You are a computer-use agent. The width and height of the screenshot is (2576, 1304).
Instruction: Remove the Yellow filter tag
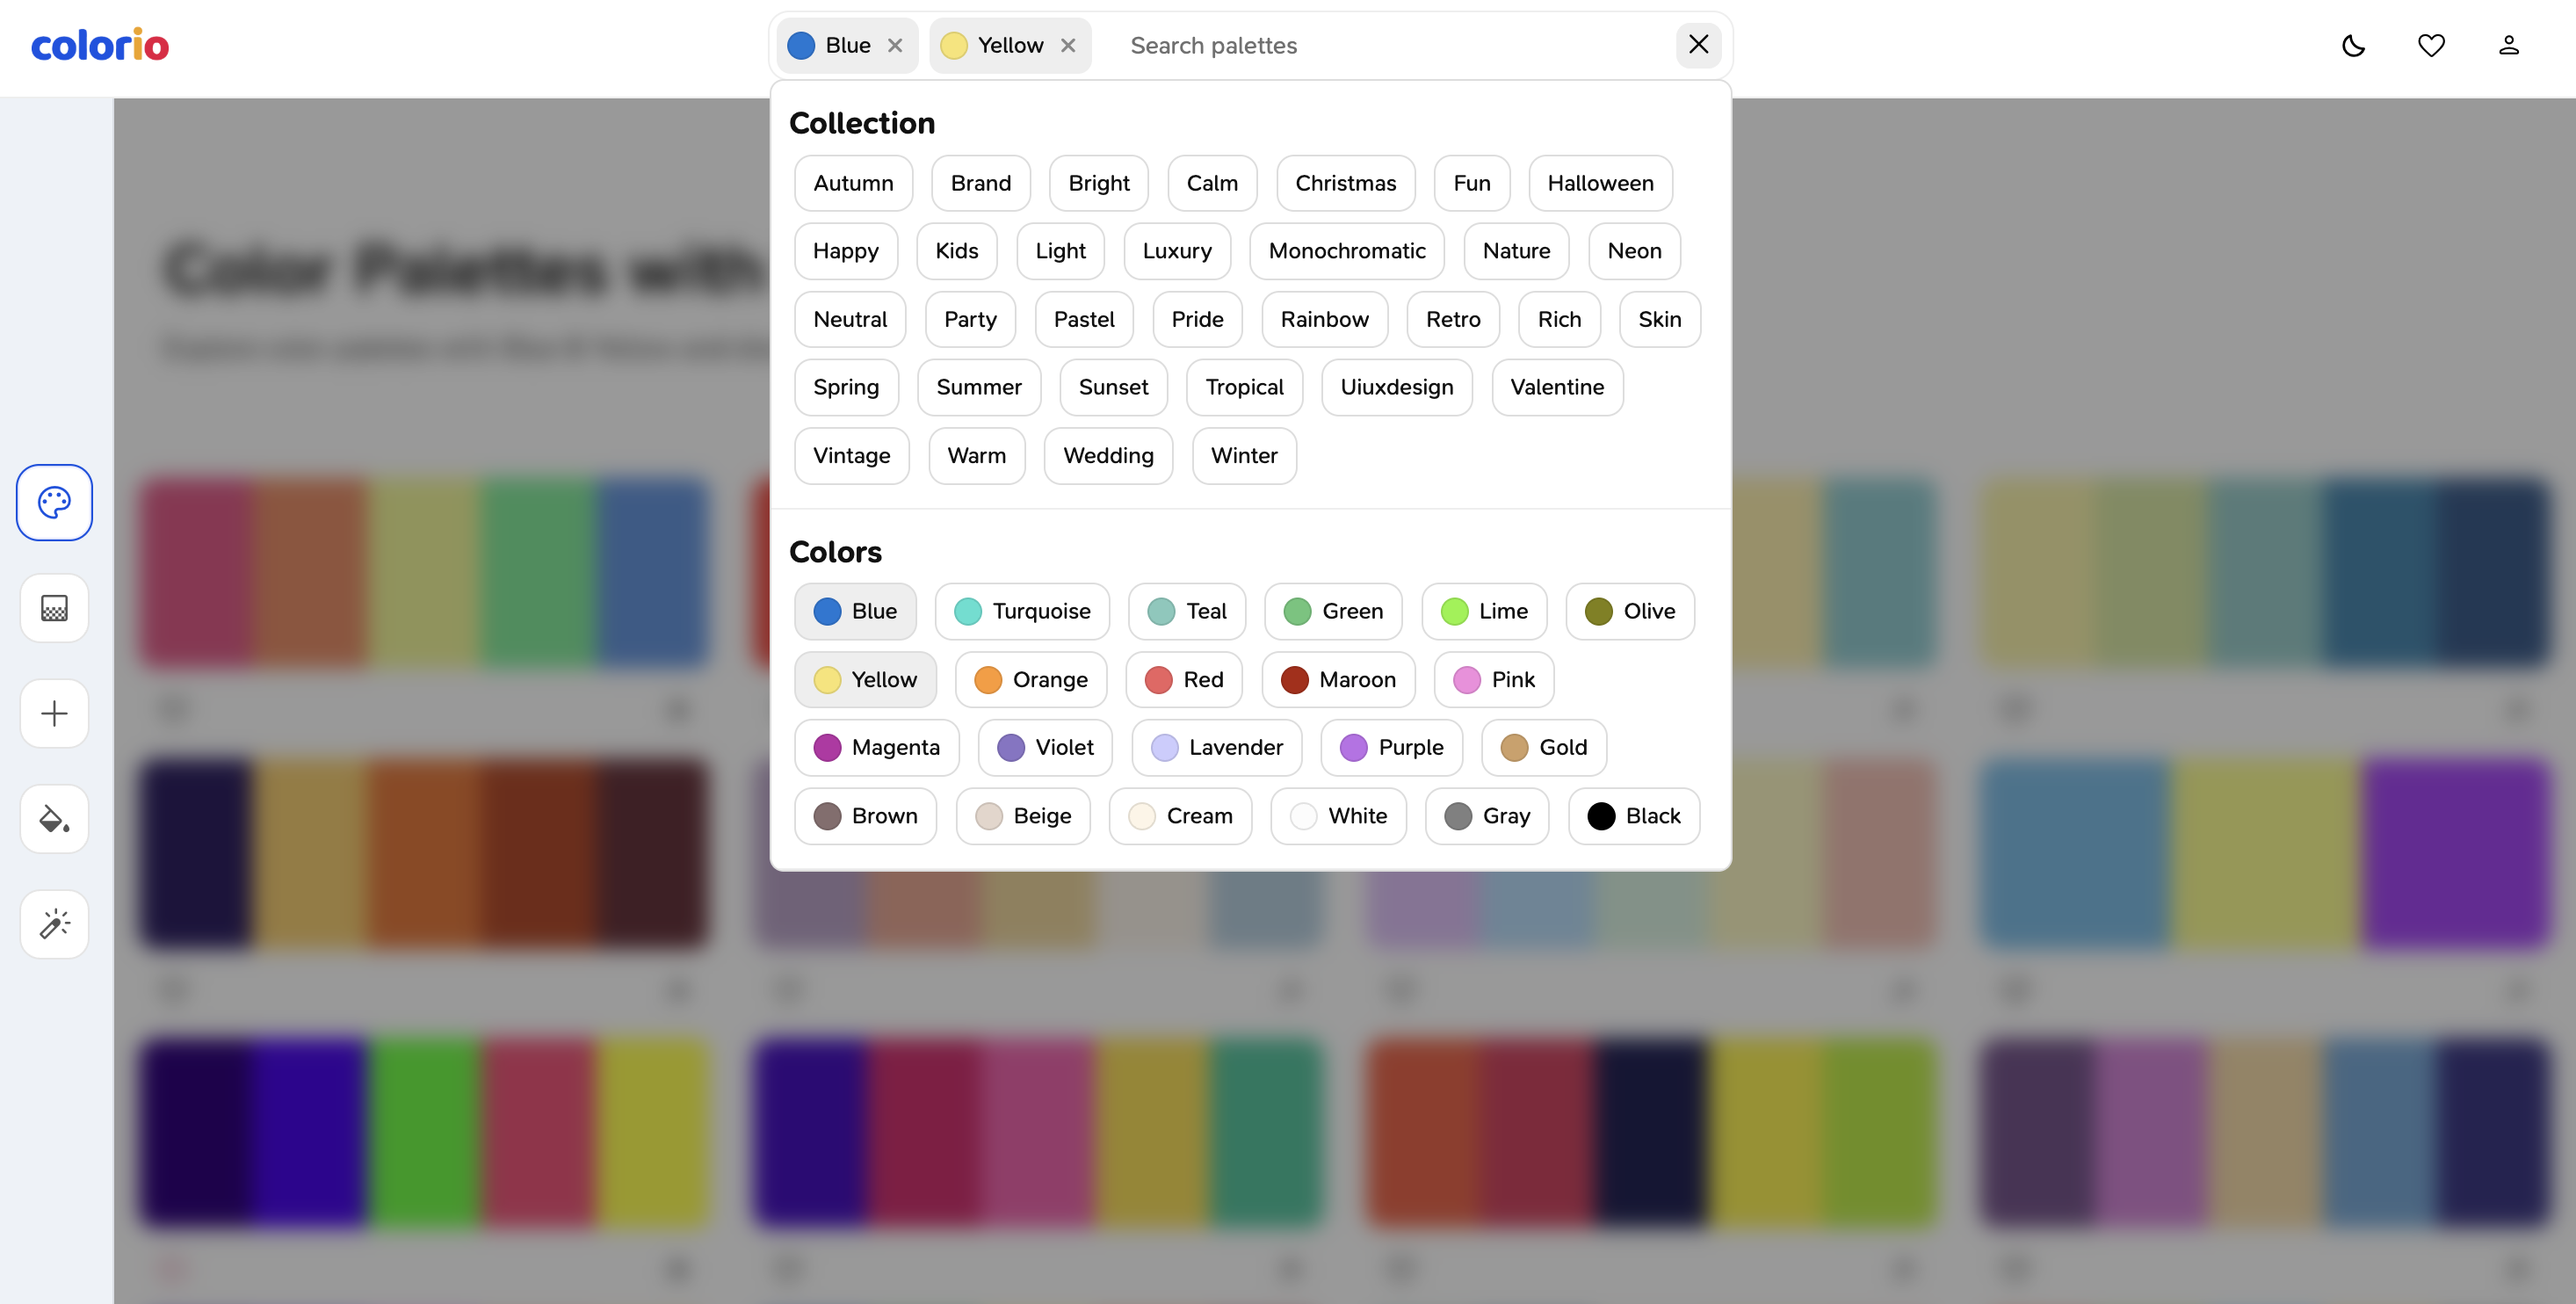point(1068,45)
